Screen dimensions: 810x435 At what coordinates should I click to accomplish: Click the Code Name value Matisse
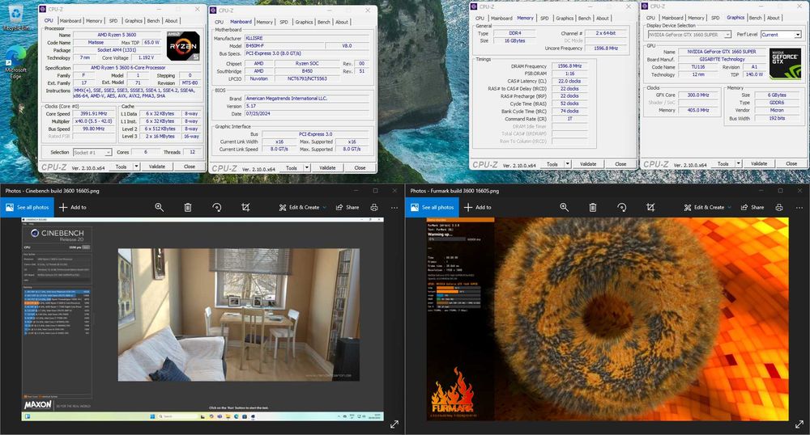pyautogui.click(x=96, y=42)
